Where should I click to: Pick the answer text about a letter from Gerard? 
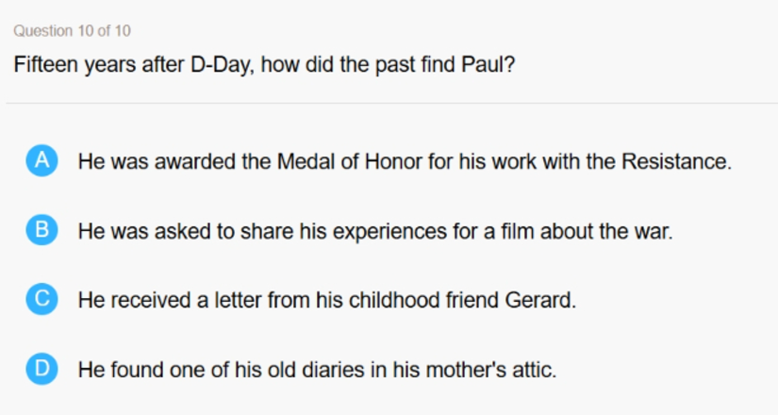point(327,300)
